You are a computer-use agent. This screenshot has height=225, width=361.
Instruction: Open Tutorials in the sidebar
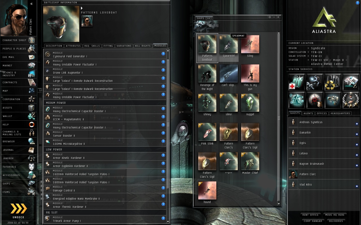(18, 167)
